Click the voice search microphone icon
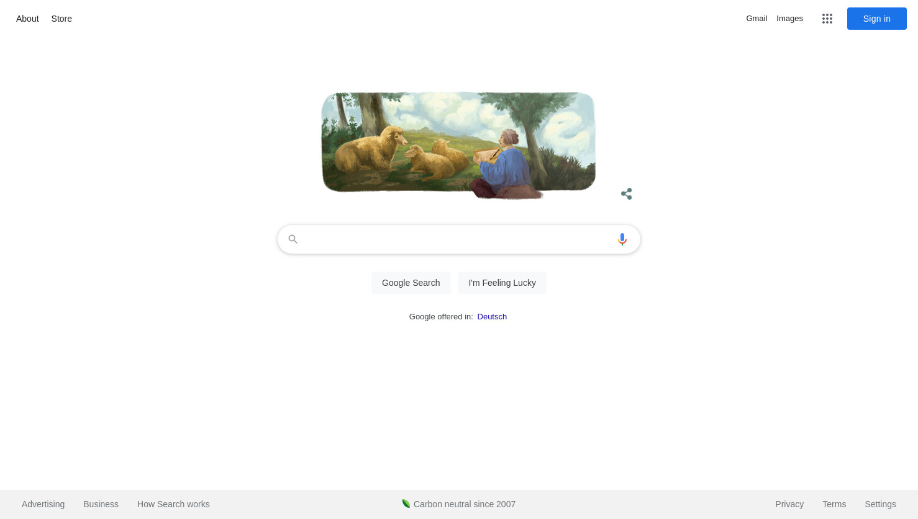Viewport: 918px width, 519px height. tap(622, 239)
